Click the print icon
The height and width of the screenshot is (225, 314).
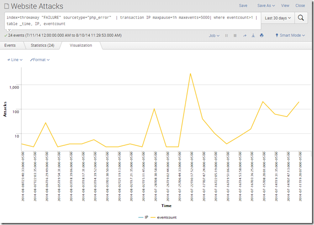pos(262,36)
